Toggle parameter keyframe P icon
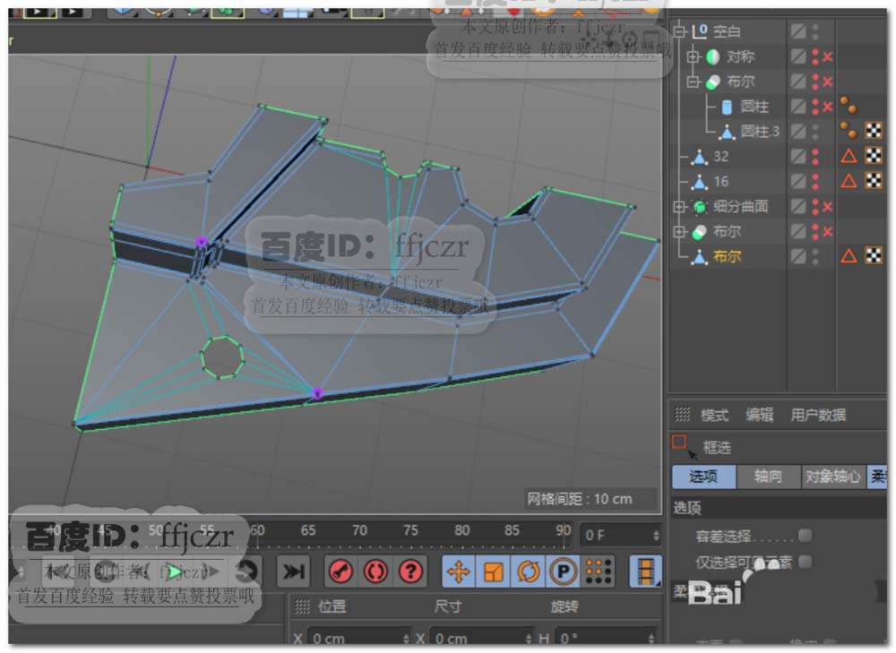Image resolution: width=896 pixels, height=653 pixels. pyautogui.click(x=563, y=571)
